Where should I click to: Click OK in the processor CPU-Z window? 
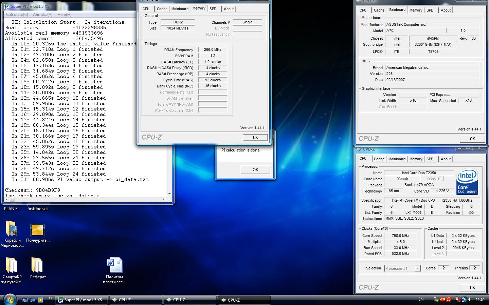pos(472,288)
